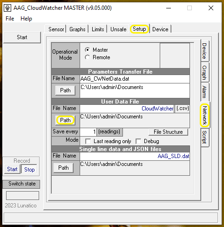Open the vertical Graph side tab
The height and width of the screenshot is (227, 224).
204,72
